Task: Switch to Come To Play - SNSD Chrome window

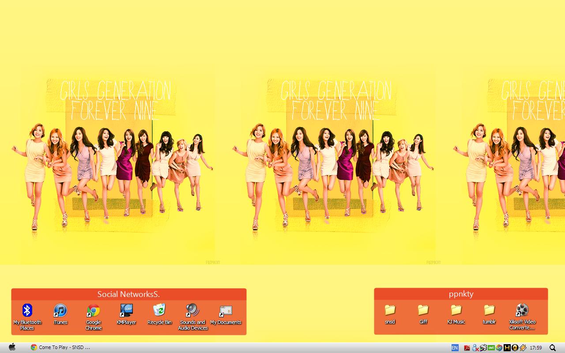Action: click(60, 347)
